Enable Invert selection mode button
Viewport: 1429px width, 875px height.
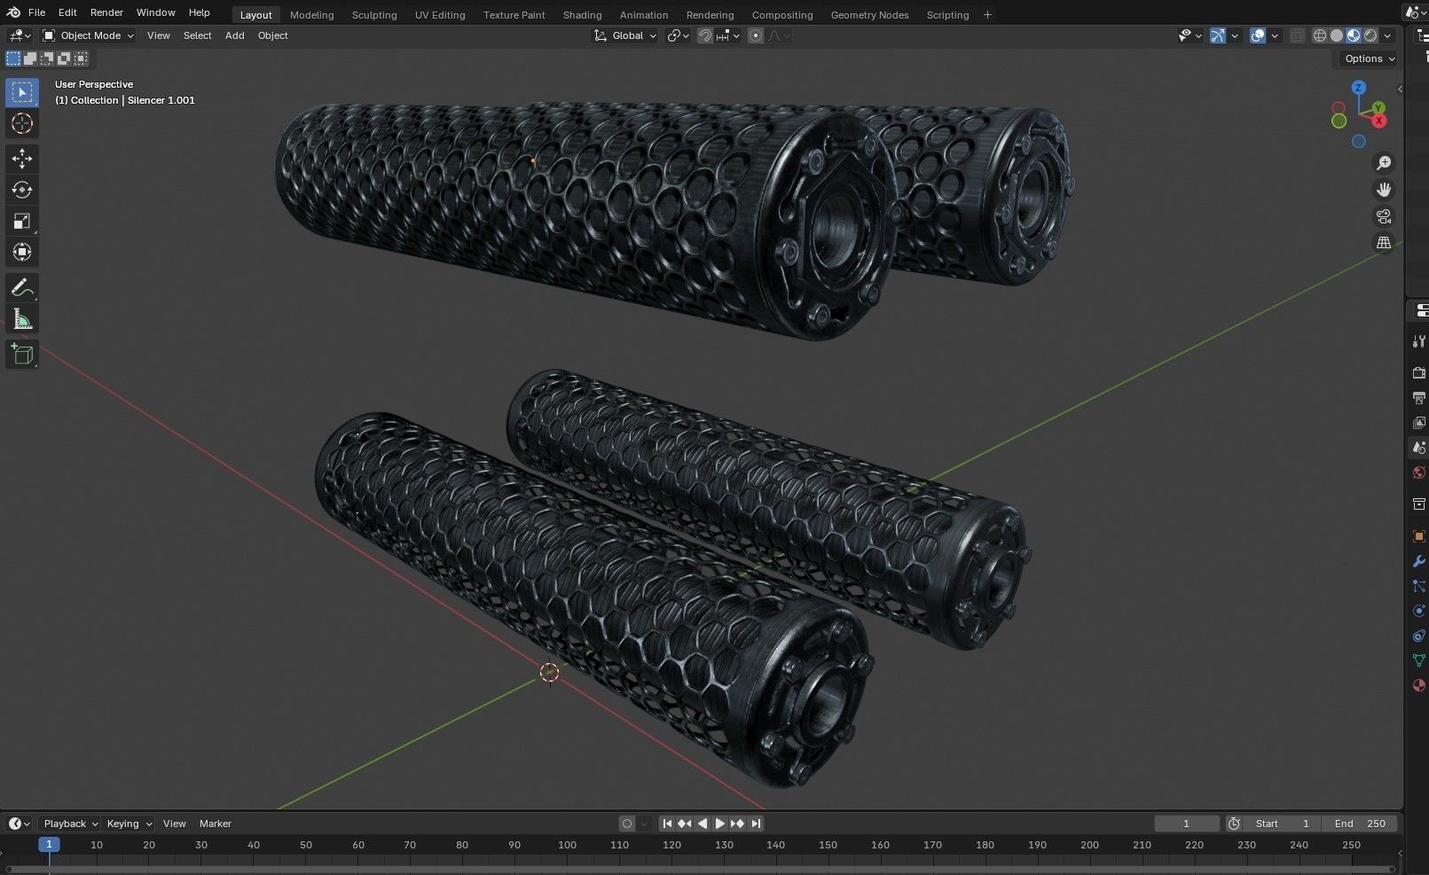click(x=64, y=59)
